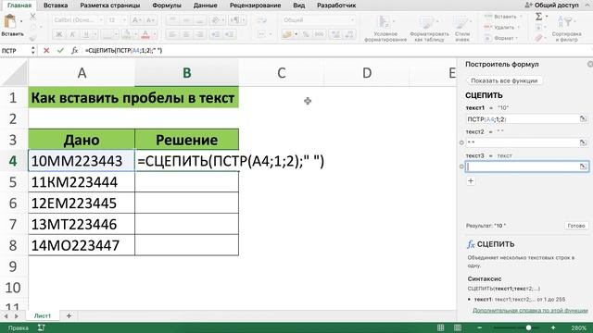Image resolution: width=593 pixels, height=333 pixels.
Task: Open Conditional Formatting (Условное форматирование)
Action: (x=385, y=29)
